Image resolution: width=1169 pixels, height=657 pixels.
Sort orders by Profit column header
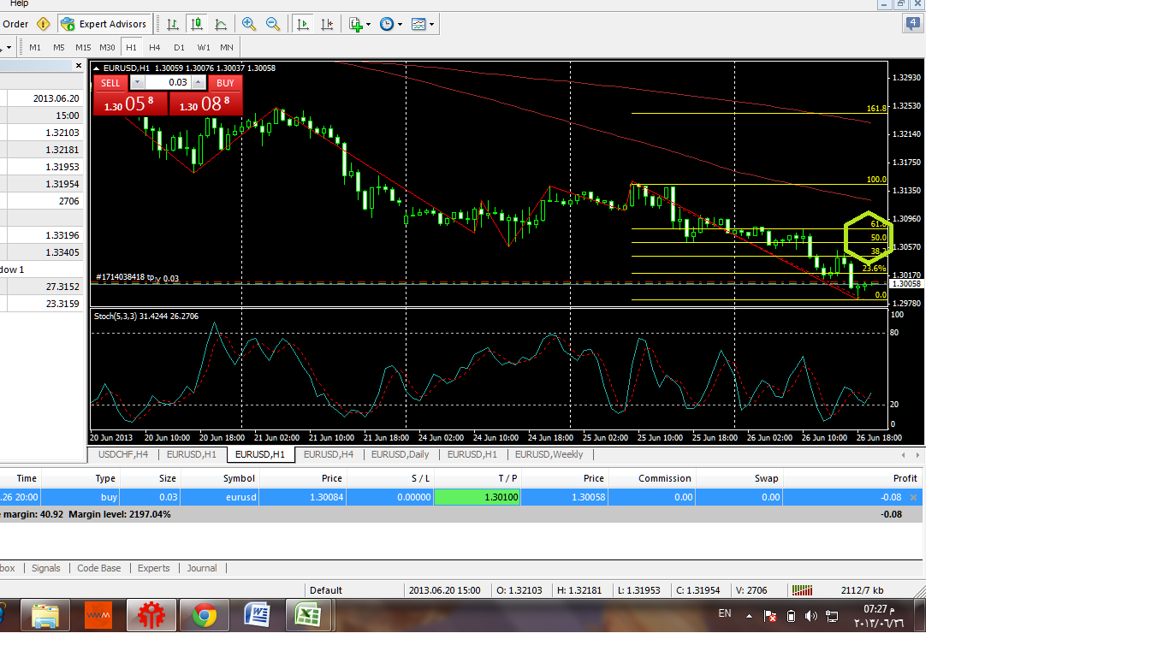click(x=852, y=478)
